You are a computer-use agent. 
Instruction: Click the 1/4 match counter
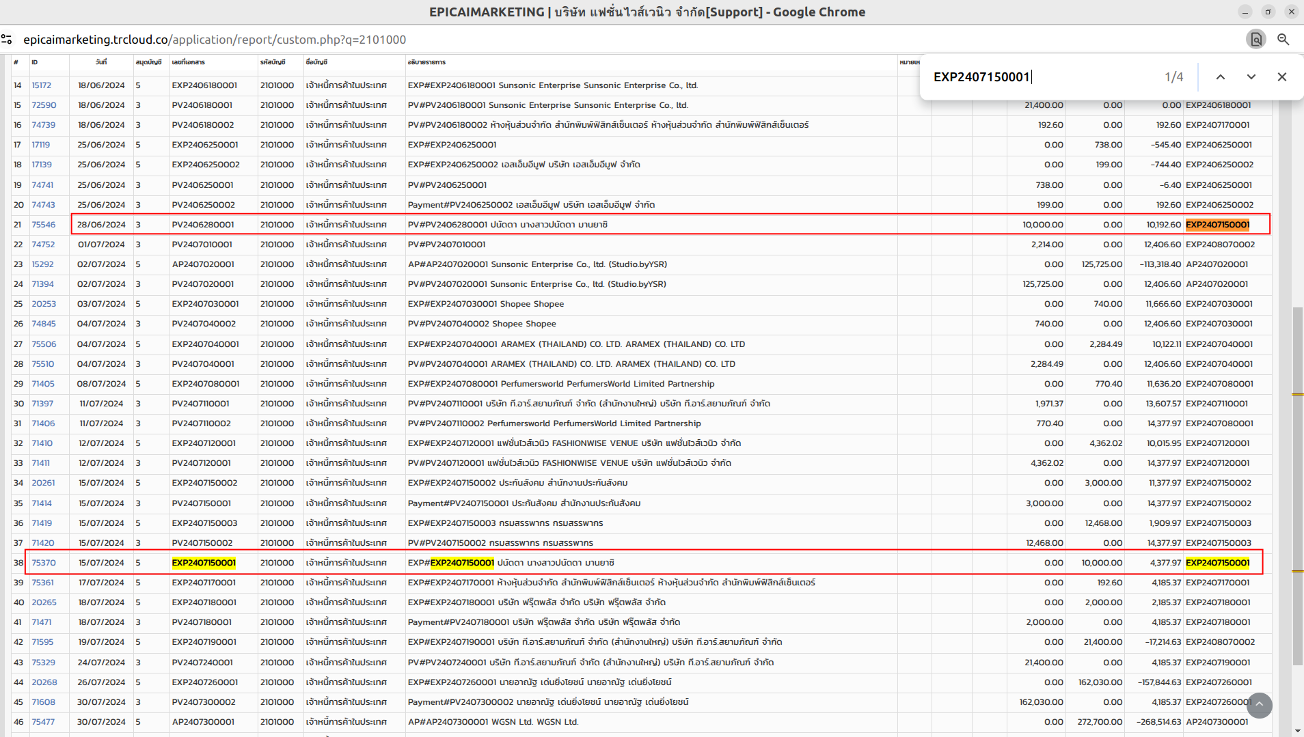(x=1174, y=77)
